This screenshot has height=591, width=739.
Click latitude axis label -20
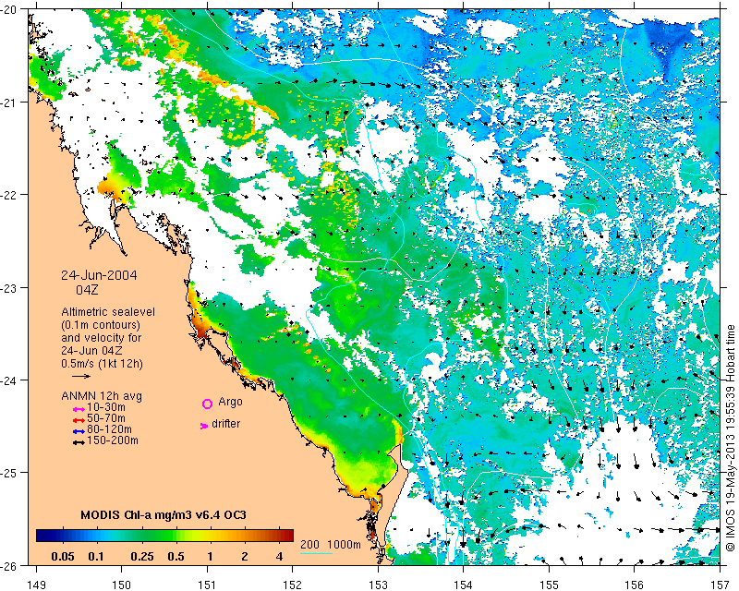coord(9,10)
